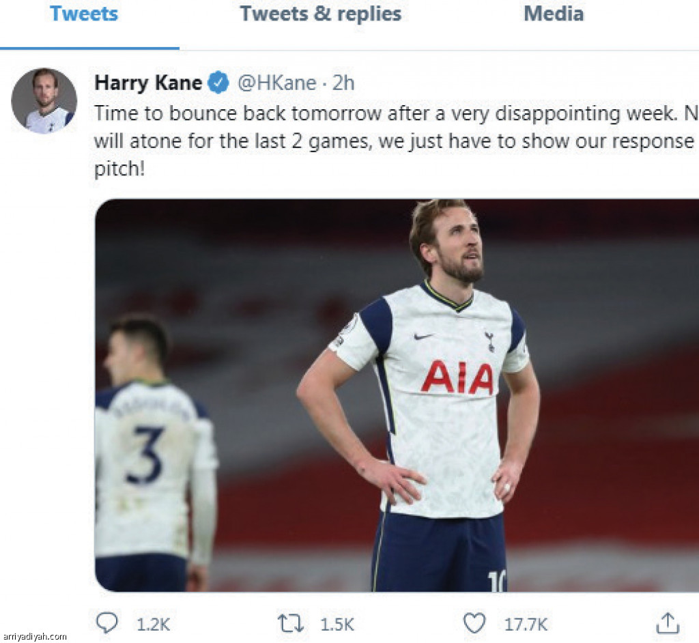Open Harry Kane's round profile avatar
The width and height of the screenshot is (699, 643).
(44, 100)
